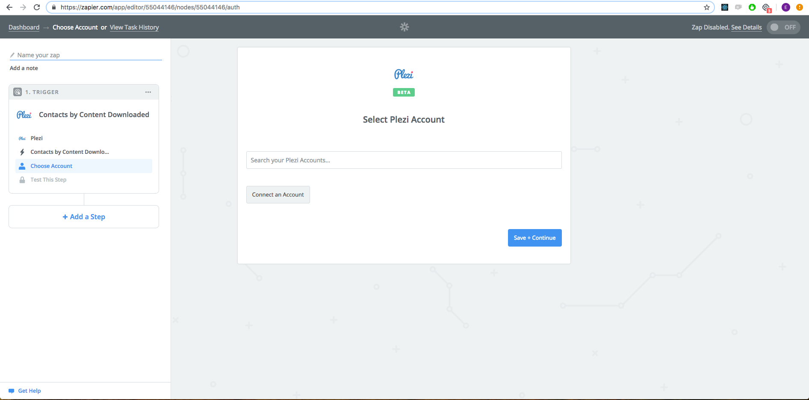Click the chat icon next to Get Help
This screenshot has width=809, height=400.
pos(12,391)
